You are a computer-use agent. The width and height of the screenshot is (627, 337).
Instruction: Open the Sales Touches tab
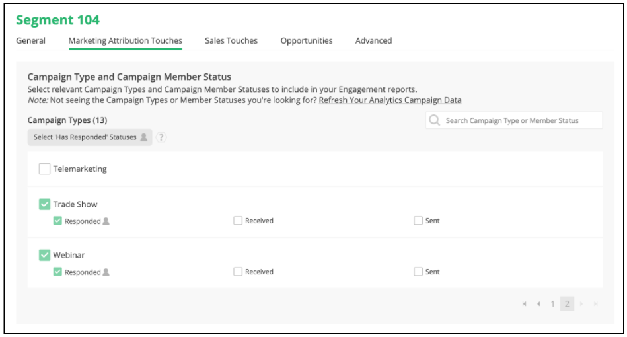pos(231,41)
